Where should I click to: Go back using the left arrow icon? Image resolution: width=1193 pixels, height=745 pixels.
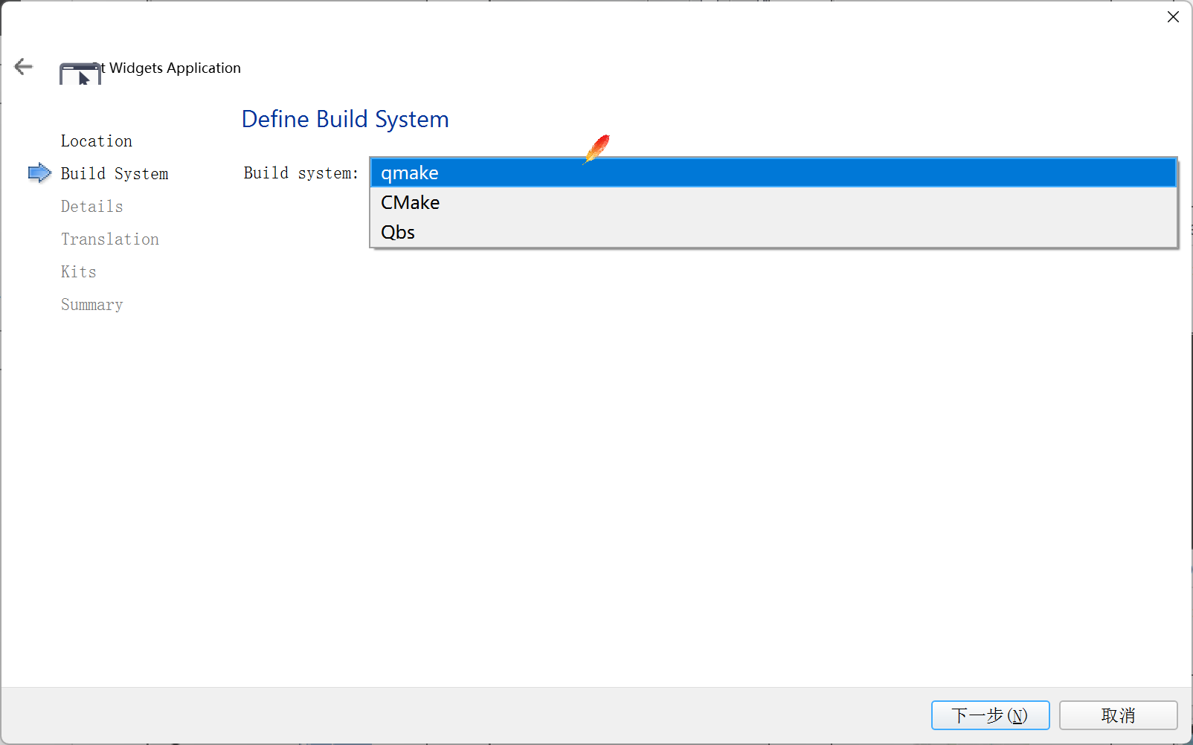click(24, 67)
